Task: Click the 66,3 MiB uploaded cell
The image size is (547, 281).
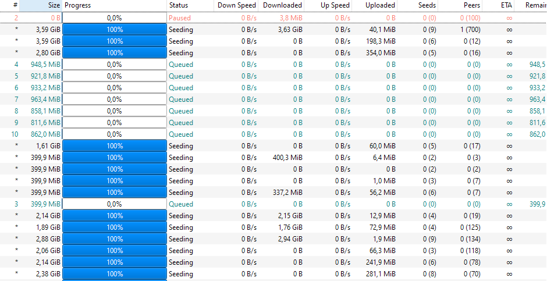Action: pos(382,250)
